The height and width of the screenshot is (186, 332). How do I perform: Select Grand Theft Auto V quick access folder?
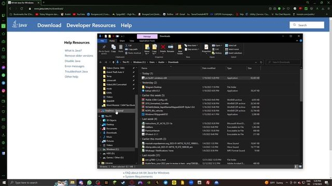tap(115, 72)
